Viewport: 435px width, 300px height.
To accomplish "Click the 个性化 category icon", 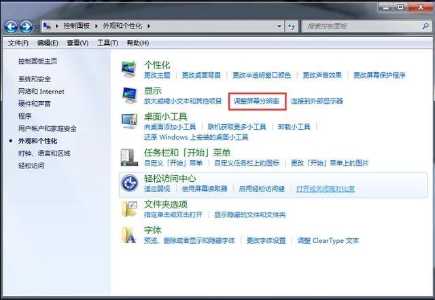I will (128, 69).
